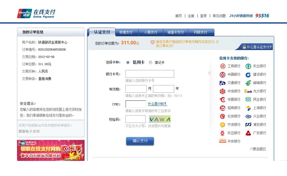Click the 安全提示 heading

click(28, 103)
